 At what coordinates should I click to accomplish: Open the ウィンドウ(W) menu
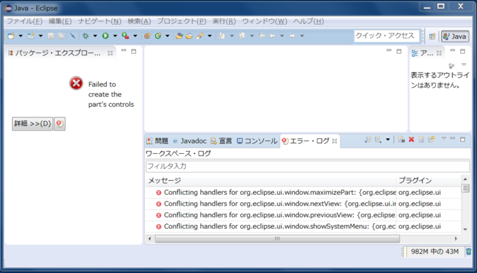pyautogui.click(x=264, y=21)
